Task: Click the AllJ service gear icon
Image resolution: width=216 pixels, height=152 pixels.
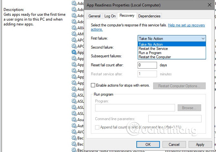Action: 74,28
